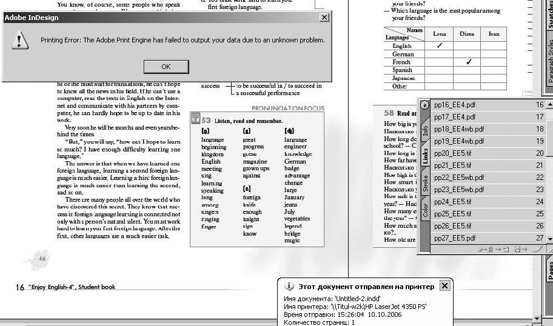The image size is (553, 326).
Task: Switch to the Color tab
Action: (425, 210)
